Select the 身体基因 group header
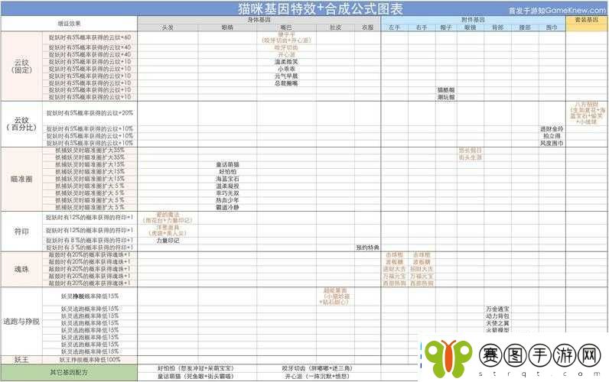Image resolution: width=609 pixels, height=382 pixels. click(259, 20)
